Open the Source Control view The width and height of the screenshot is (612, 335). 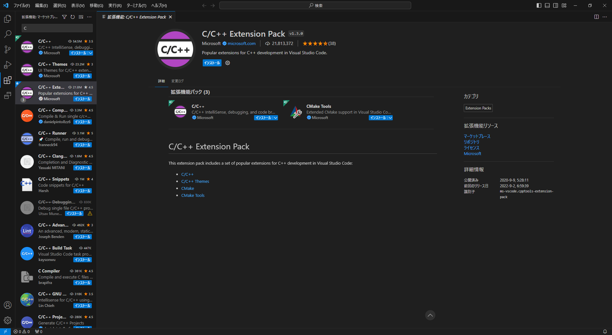tap(8, 49)
